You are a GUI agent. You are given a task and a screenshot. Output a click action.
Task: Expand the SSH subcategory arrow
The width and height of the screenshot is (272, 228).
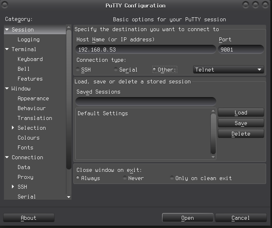tap(13, 187)
